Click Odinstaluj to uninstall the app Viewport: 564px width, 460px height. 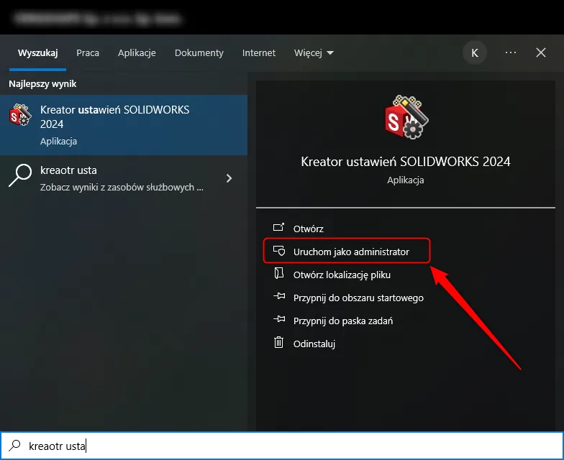pos(314,344)
